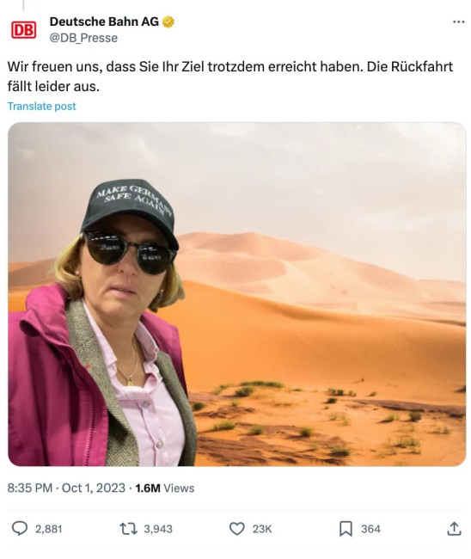The width and height of the screenshot is (471, 559).
Task: Click the 23K likes count
Action: pyautogui.click(x=262, y=529)
